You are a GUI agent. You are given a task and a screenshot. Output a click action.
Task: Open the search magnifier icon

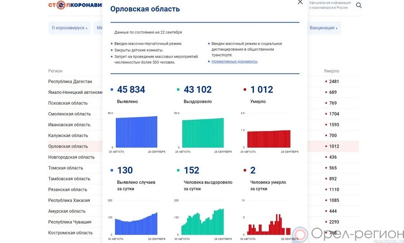click(x=359, y=5)
